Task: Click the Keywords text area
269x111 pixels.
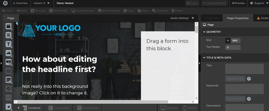Action: [244, 89]
